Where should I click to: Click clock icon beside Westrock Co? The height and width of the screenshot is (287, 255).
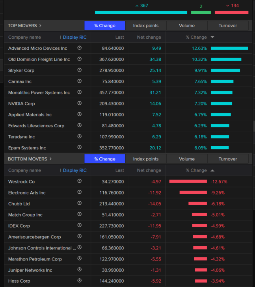click(79, 181)
